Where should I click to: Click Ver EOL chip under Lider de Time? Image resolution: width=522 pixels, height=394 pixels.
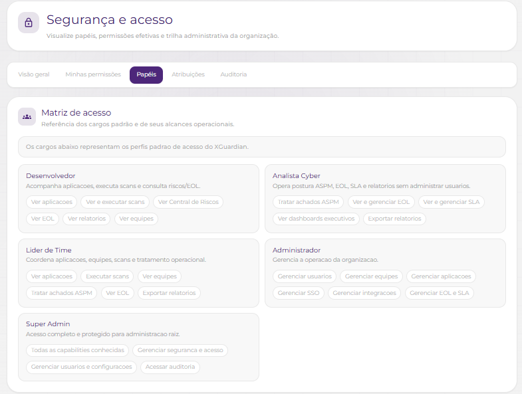pos(117,293)
